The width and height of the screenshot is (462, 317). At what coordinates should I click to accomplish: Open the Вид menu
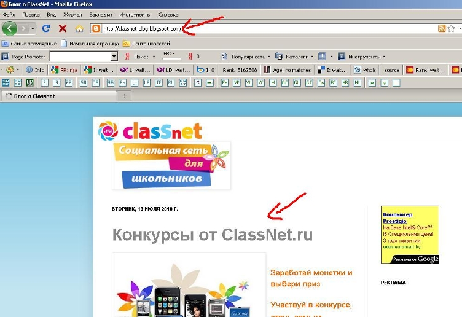click(51, 14)
